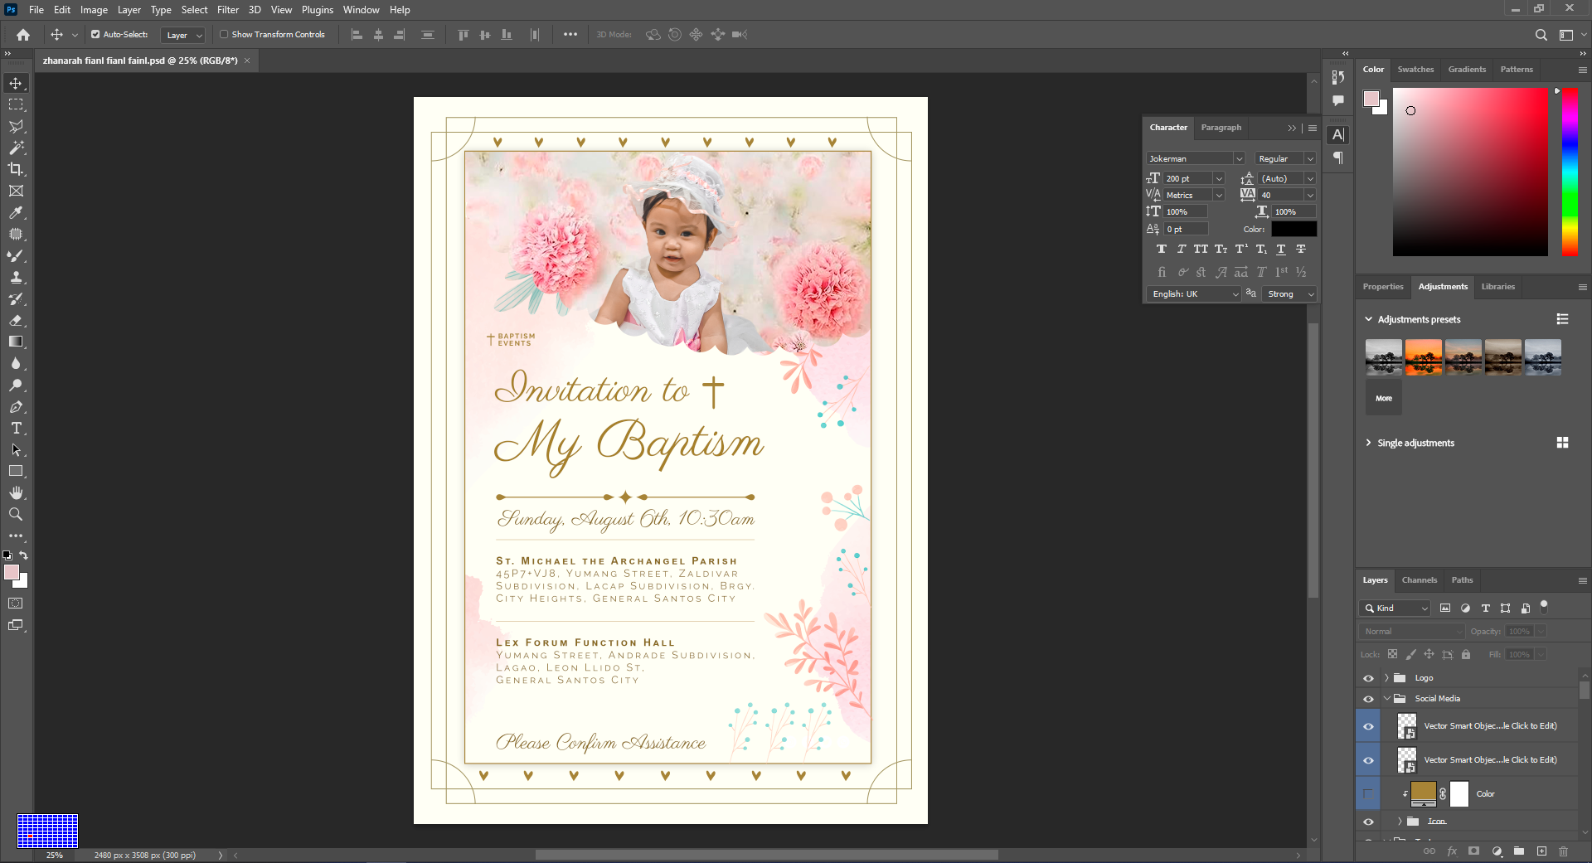Viewport: 1592px width, 863px height.
Task: Hide the Logo group layer
Action: point(1368,678)
